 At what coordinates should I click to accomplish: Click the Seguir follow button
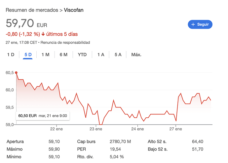pyautogui.click(x=200, y=24)
